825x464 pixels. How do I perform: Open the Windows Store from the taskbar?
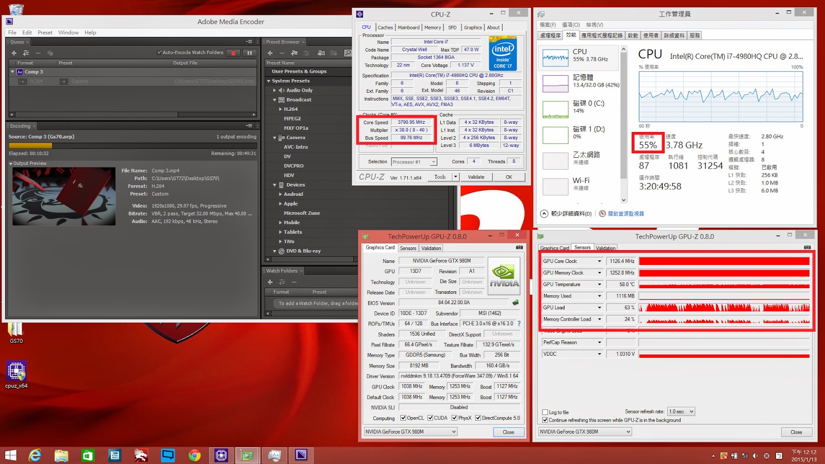pos(88,455)
